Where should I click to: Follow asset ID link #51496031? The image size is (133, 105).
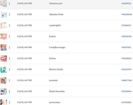(x=126, y=25)
